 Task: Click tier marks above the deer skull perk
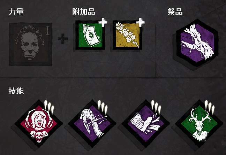(x=210, y=107)
